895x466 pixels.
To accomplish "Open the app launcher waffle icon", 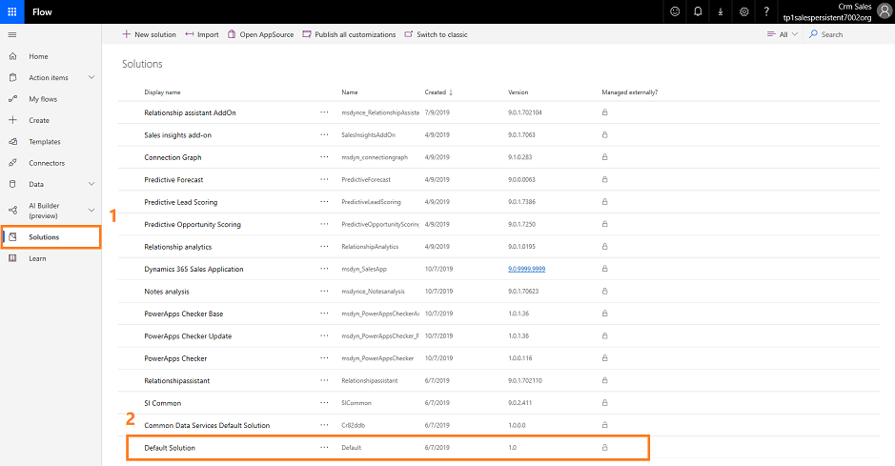I will [12, 11].
